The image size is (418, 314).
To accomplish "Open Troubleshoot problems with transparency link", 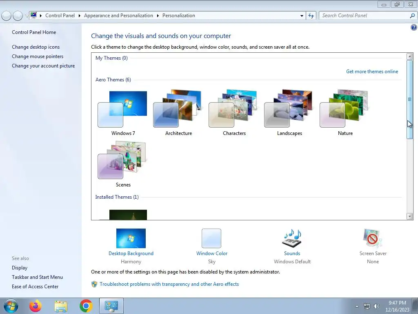I will coord(169,284).
